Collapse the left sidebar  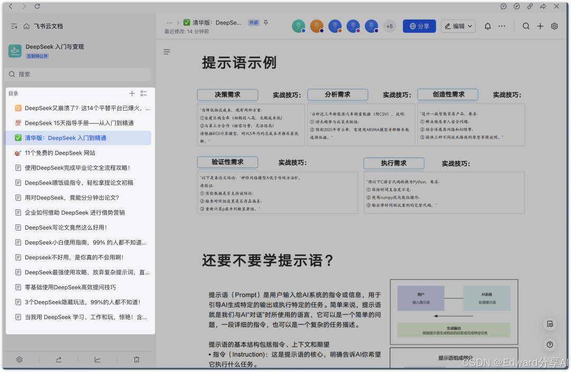click(x=14, y=26)
